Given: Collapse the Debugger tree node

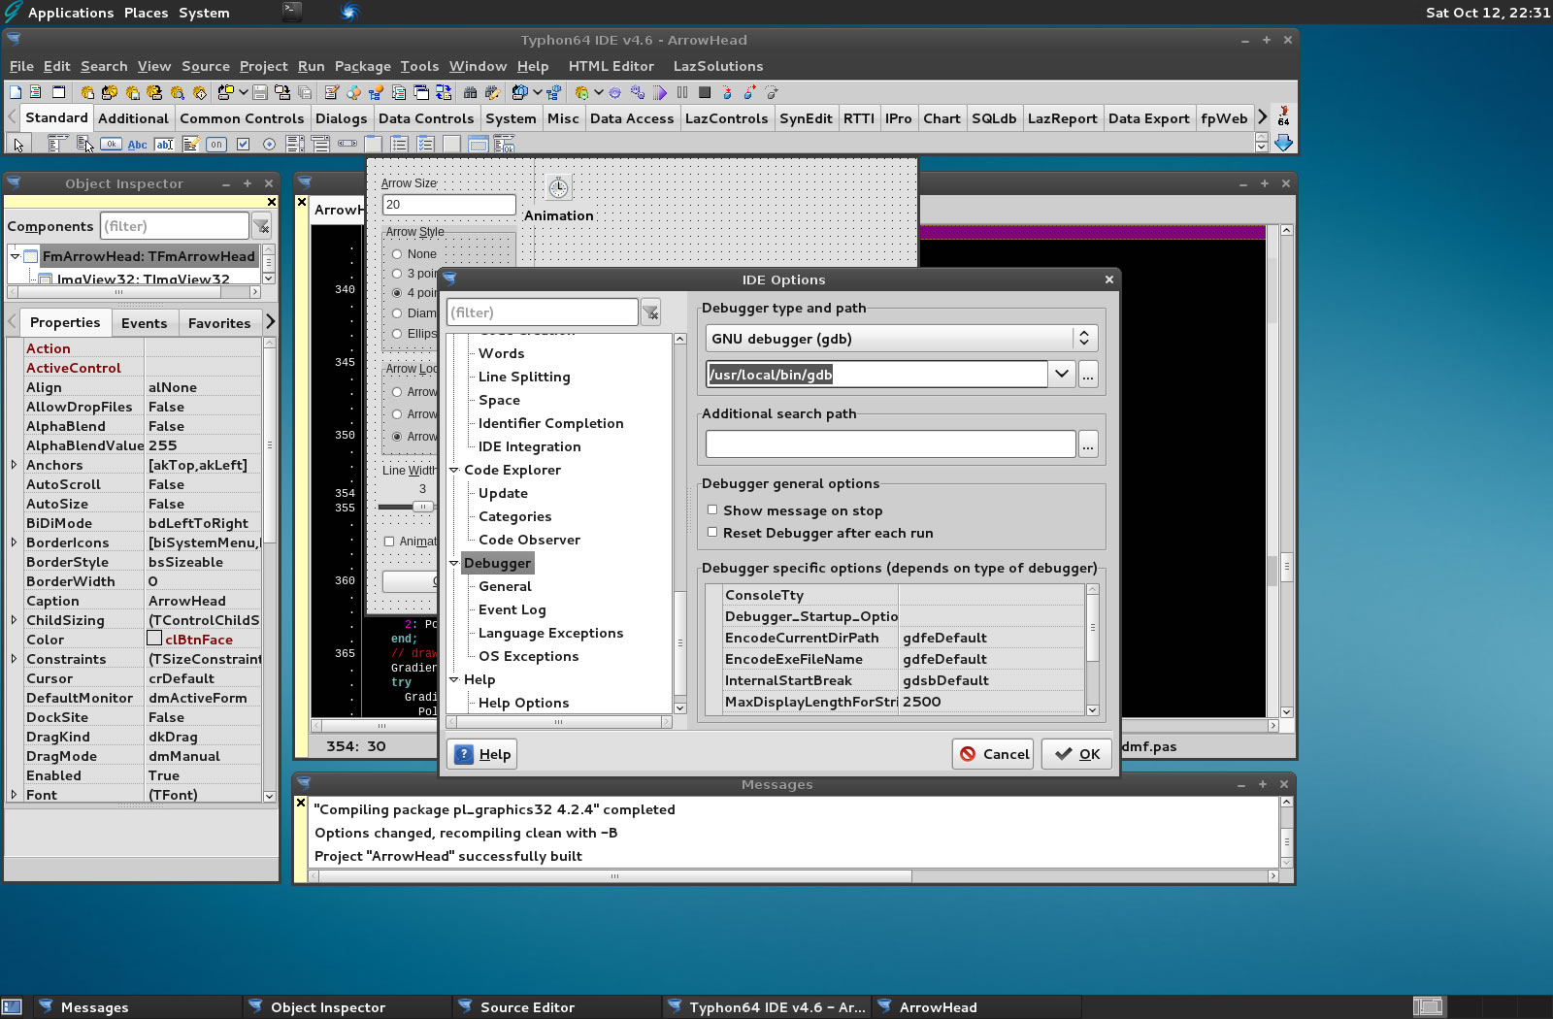Looking at the screenshot, I should click(453, 563).
